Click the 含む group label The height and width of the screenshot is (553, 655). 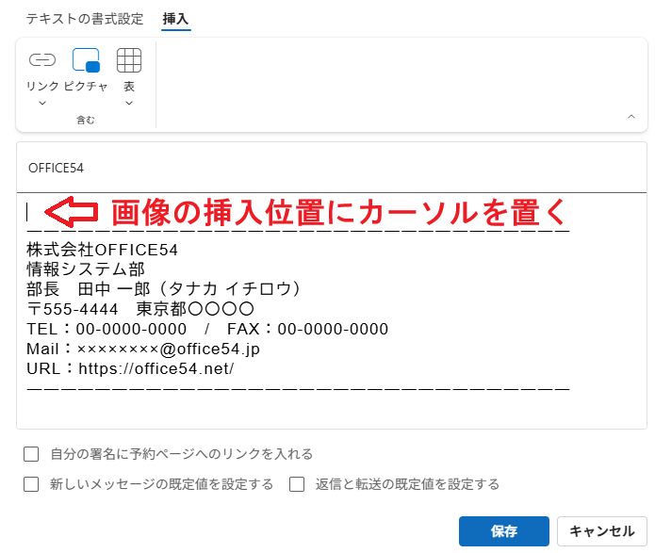click(86, 121)
